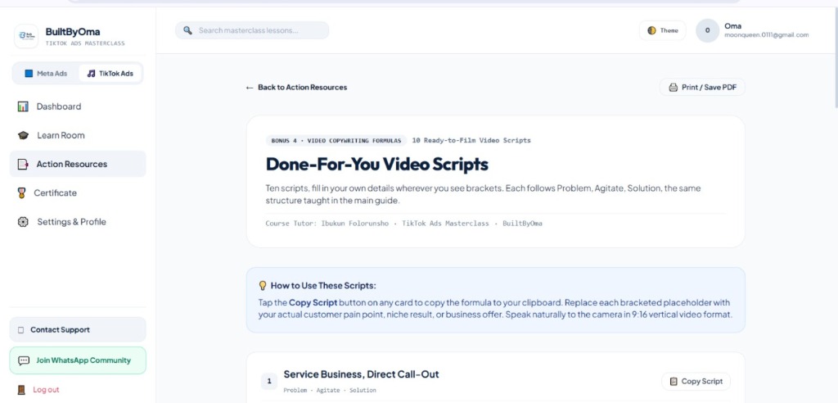This screenshot has height=403, width=838.
Task: Click "Problem · Agitate · Solution" card subtitle
Action: [330, 391]
